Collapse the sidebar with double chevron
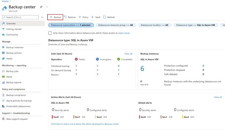The width and height of the screenshot is (225, 130). pyautogui.click(x=42, y=17)
